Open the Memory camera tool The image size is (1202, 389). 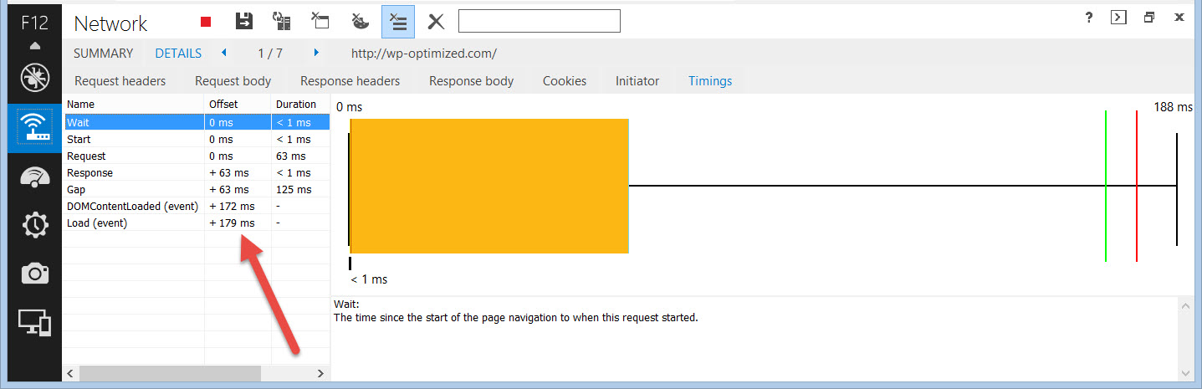coord(34,273)
